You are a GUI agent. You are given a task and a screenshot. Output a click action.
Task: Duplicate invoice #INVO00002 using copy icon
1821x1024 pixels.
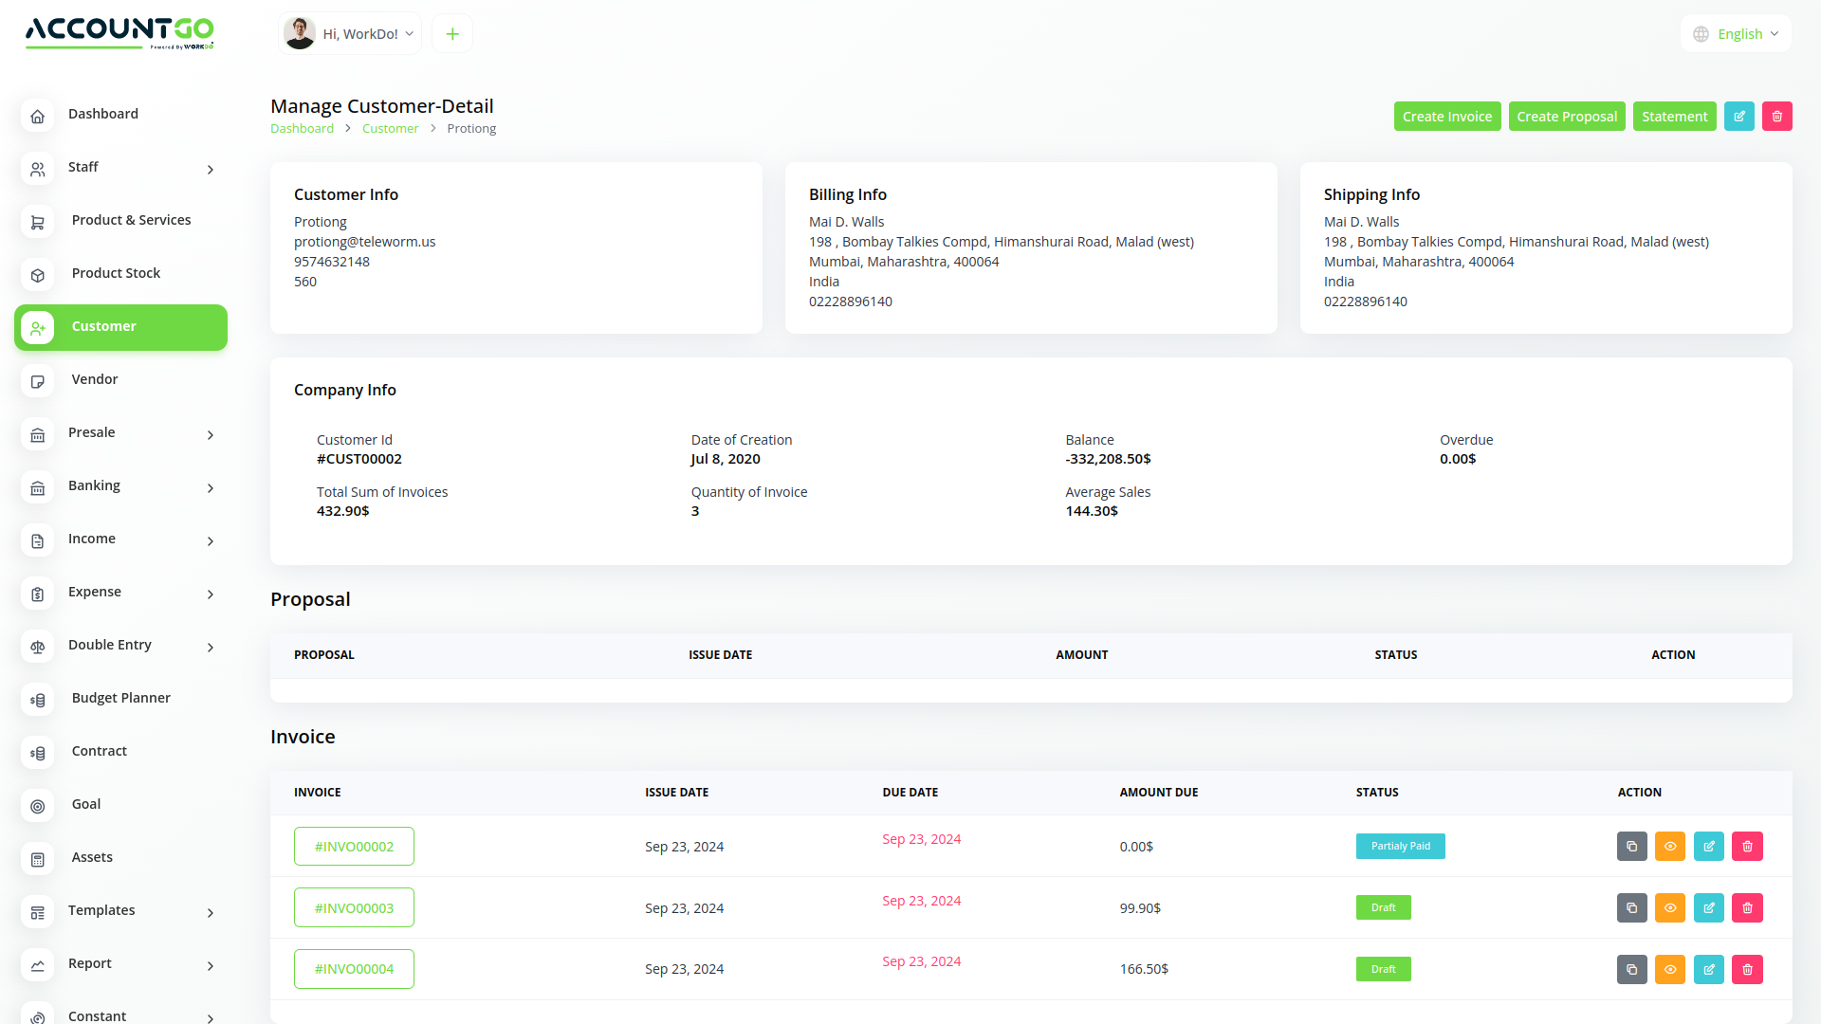pyautogui.click(x=1631, y=847)
